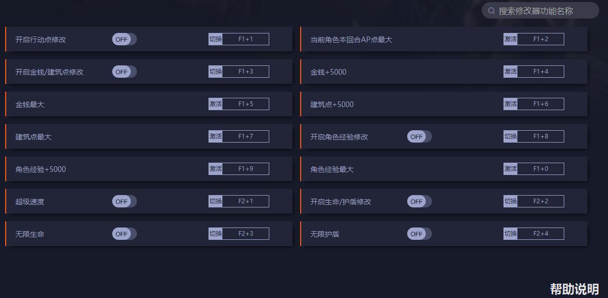Enable the 开启行动点修改 toggle
608x298 pixels.
point(124,39)
